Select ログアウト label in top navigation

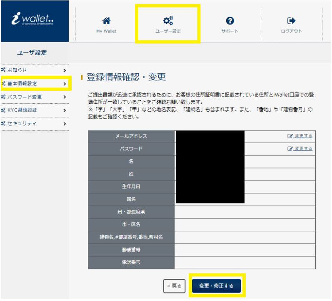tap(291, 31)
